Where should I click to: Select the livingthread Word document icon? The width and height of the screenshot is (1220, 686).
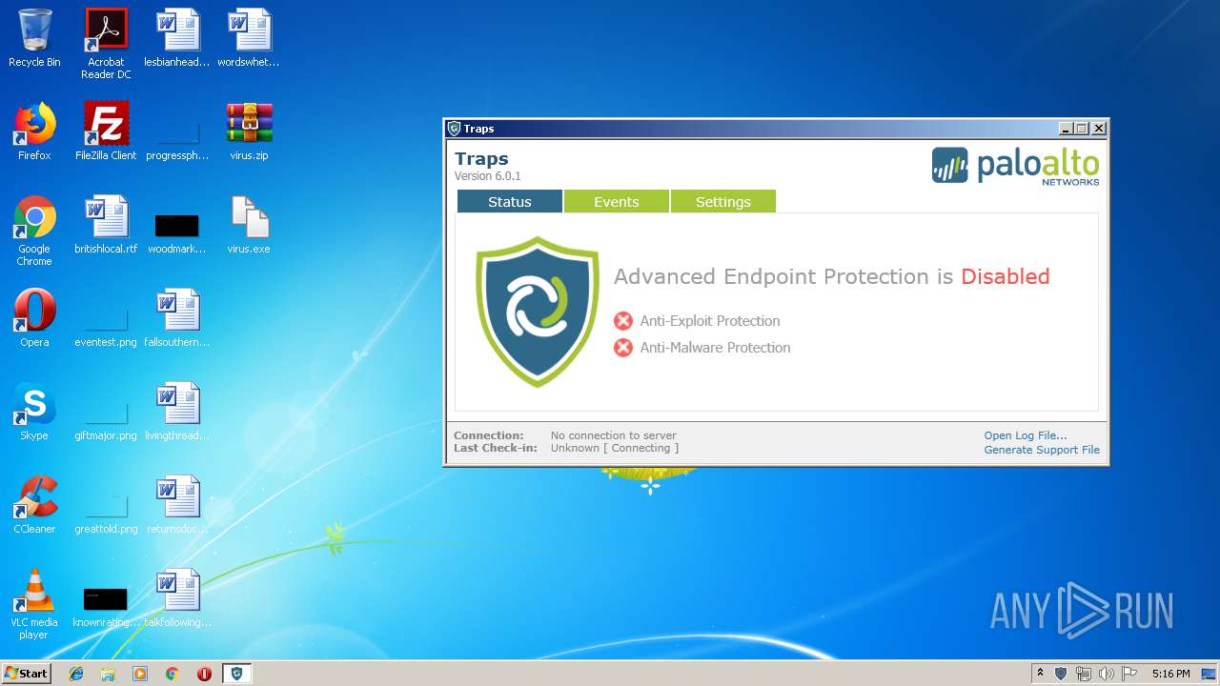tap(177, 412)
